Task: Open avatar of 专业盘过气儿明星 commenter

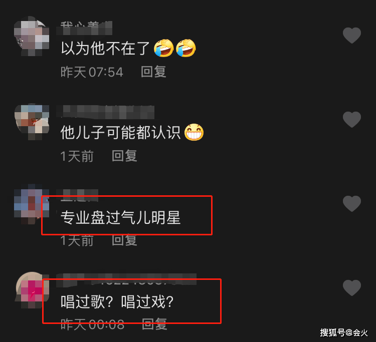Action: (x=32, y=204)
